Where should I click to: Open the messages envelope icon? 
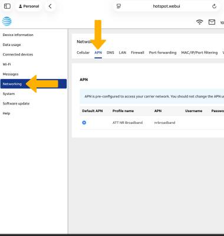coord(212,22)
